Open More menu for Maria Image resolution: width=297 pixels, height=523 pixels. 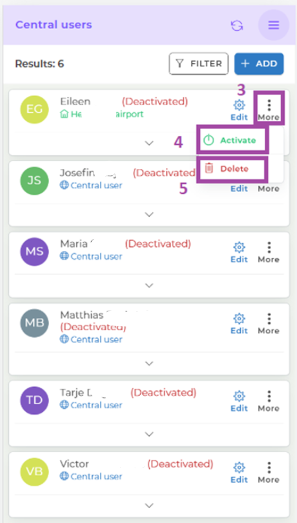(x=269, y=253)
